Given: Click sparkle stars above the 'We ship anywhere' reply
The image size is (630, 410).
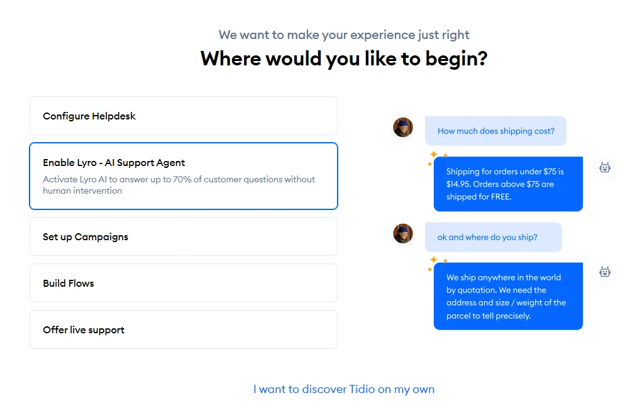Looking at the screenshot, I should click(437, 264).
